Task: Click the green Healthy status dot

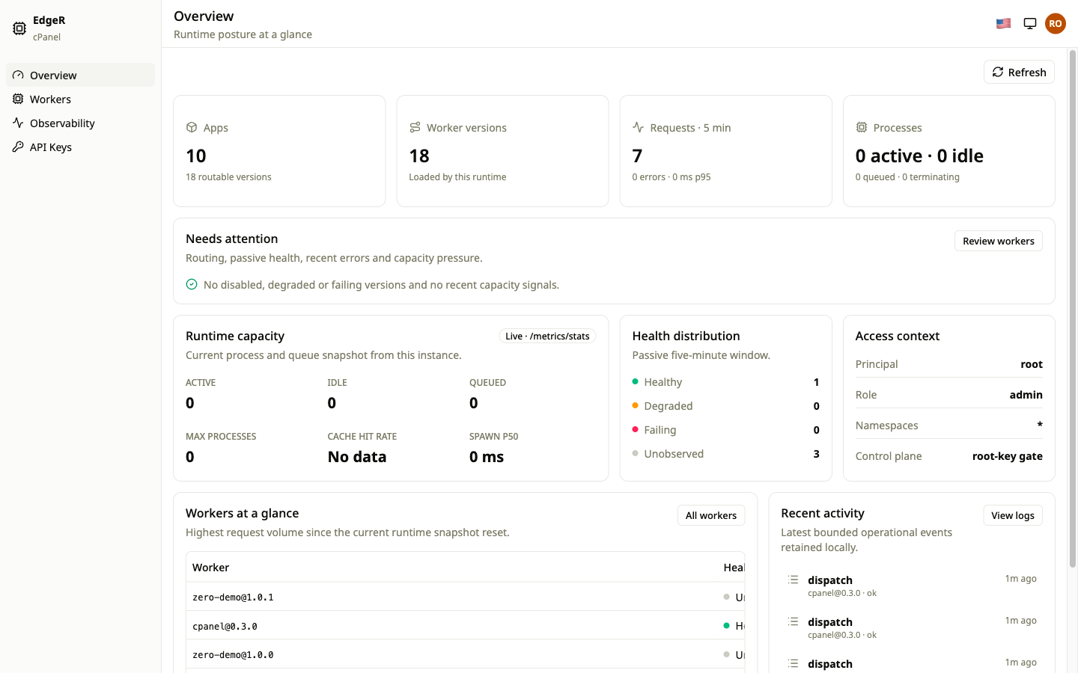Action: (x=636, y=381)
